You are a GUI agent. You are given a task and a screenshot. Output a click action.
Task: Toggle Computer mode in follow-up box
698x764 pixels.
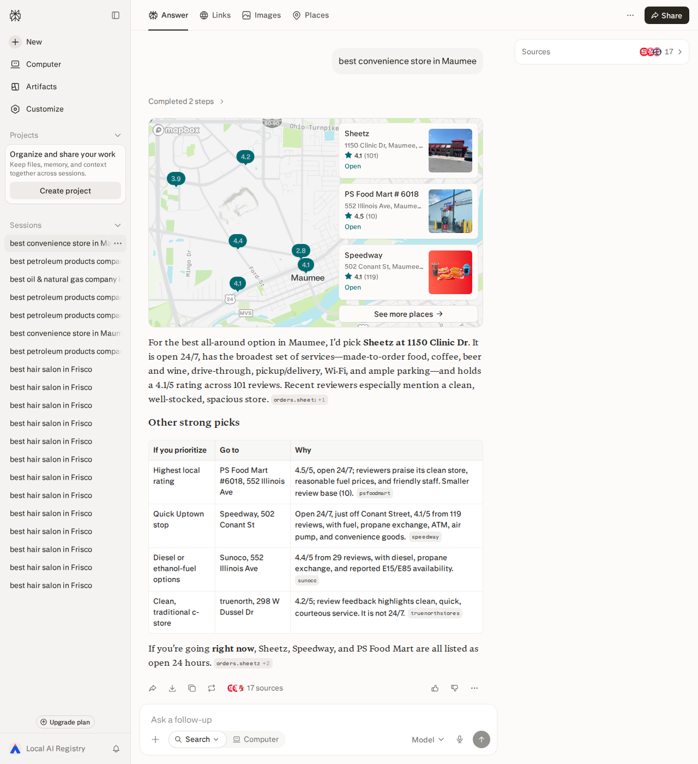(256, 739)
